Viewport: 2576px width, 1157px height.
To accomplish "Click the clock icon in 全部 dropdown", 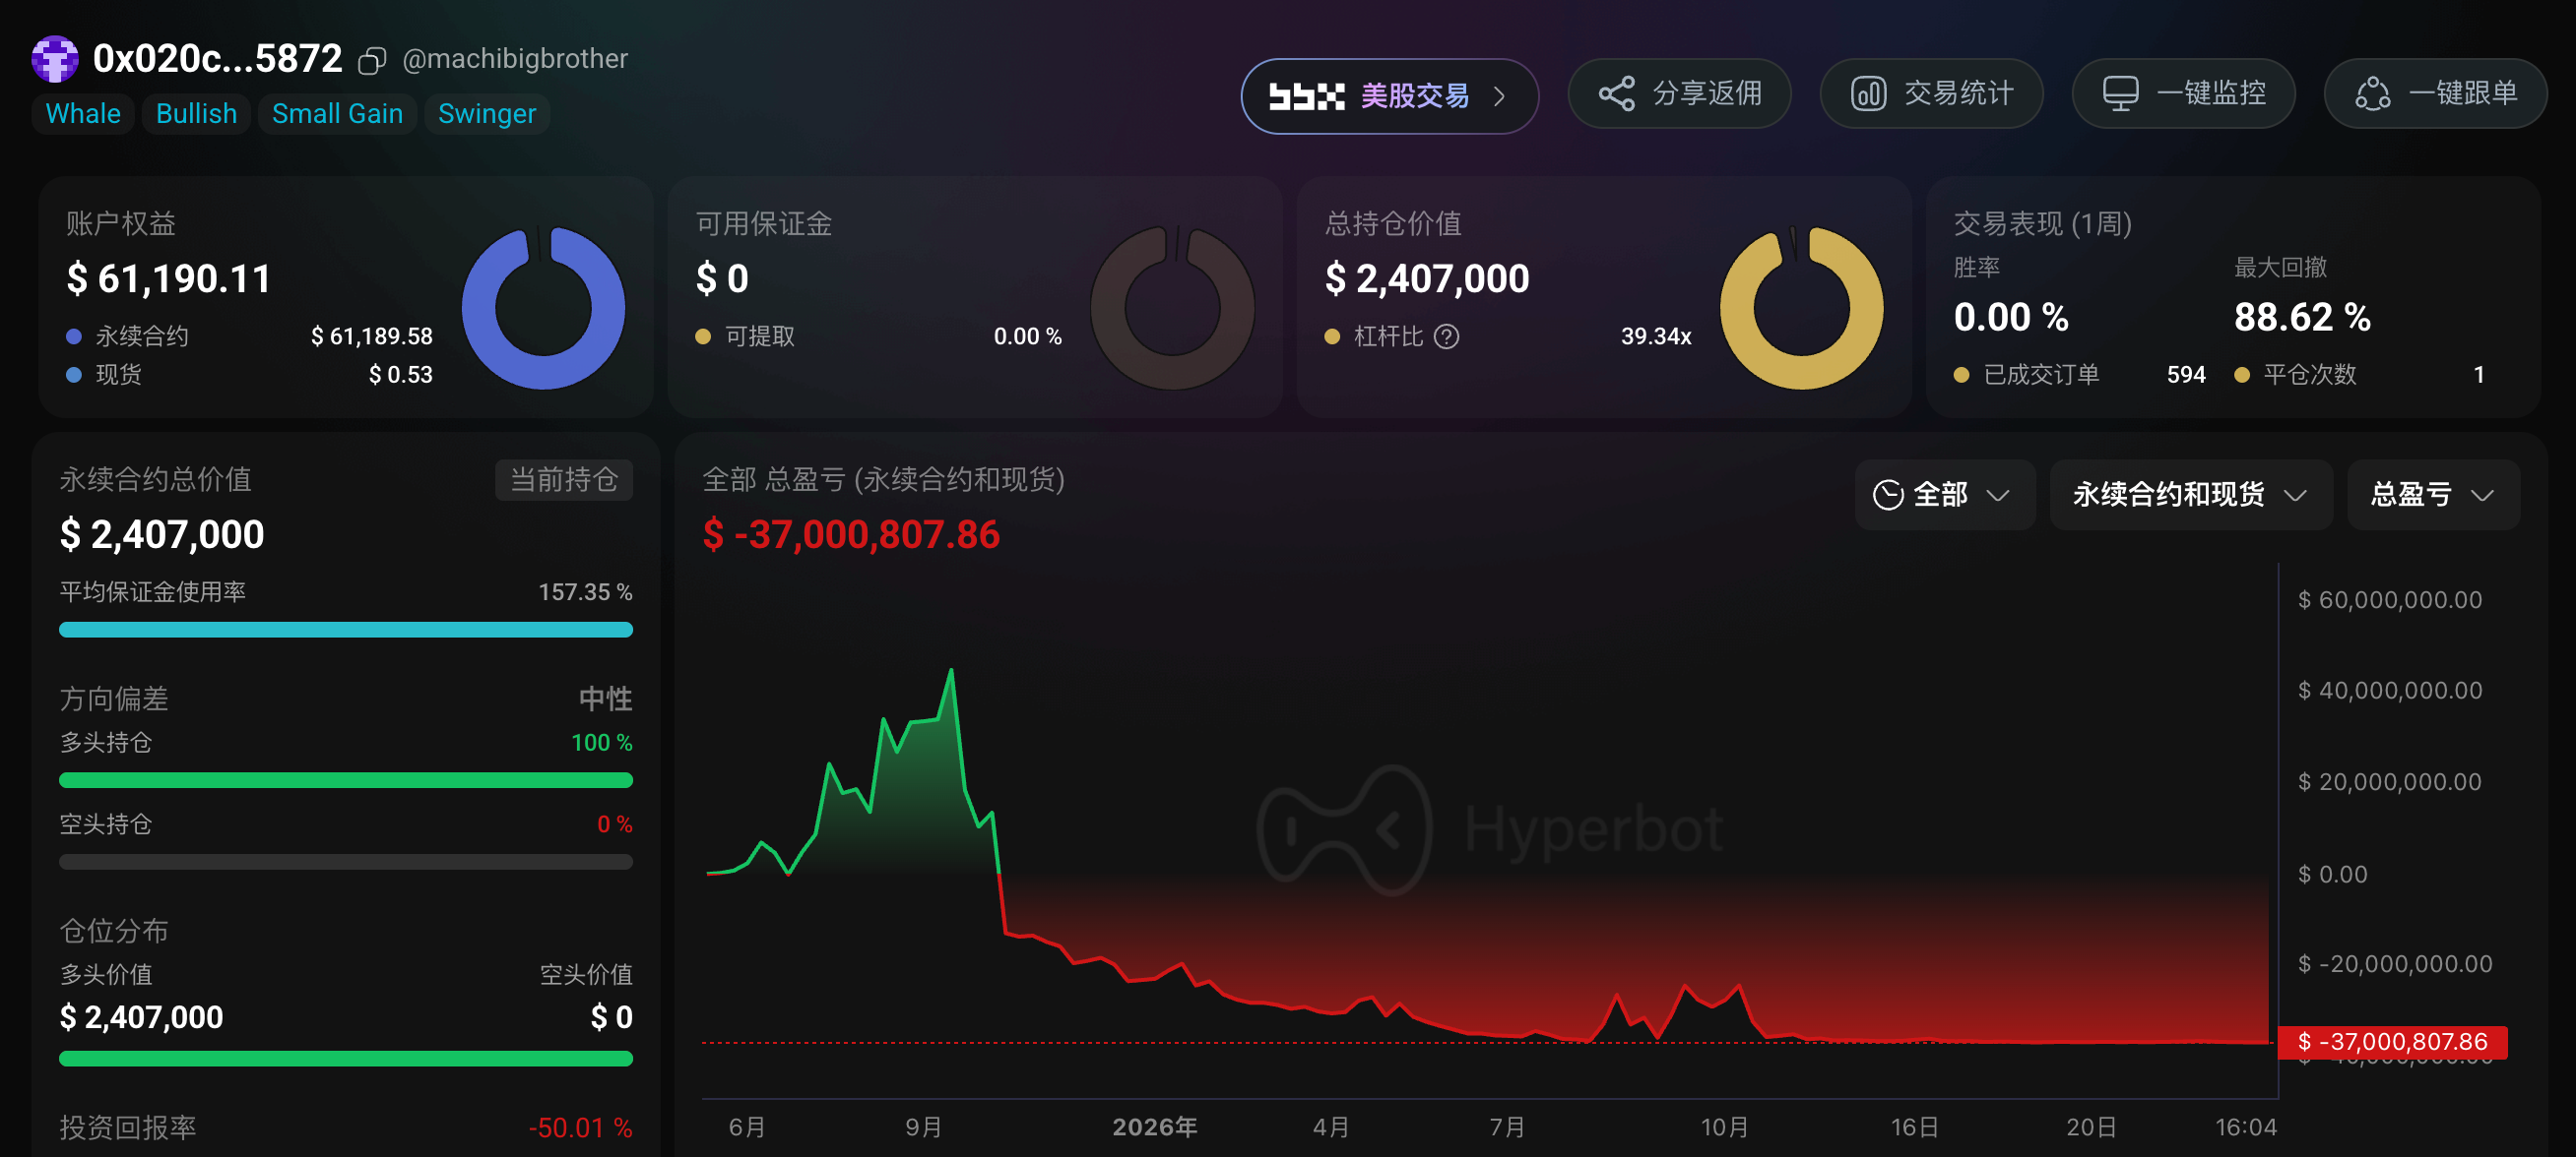I will (x=1887, y=495).
